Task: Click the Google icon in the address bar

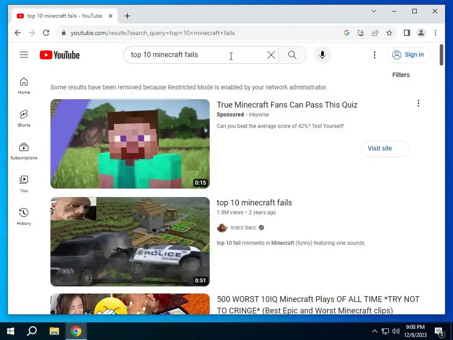Action: 347,33
